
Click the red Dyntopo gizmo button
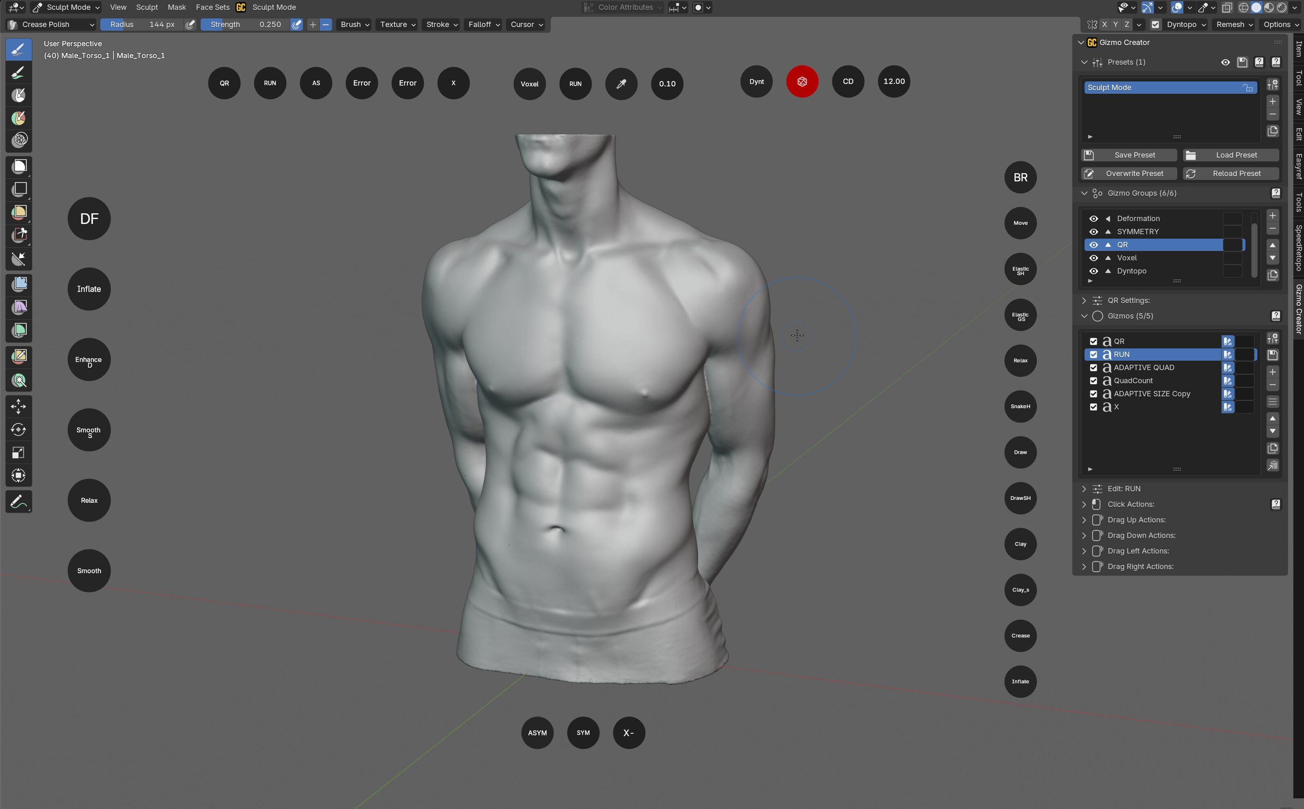point(802,82)
